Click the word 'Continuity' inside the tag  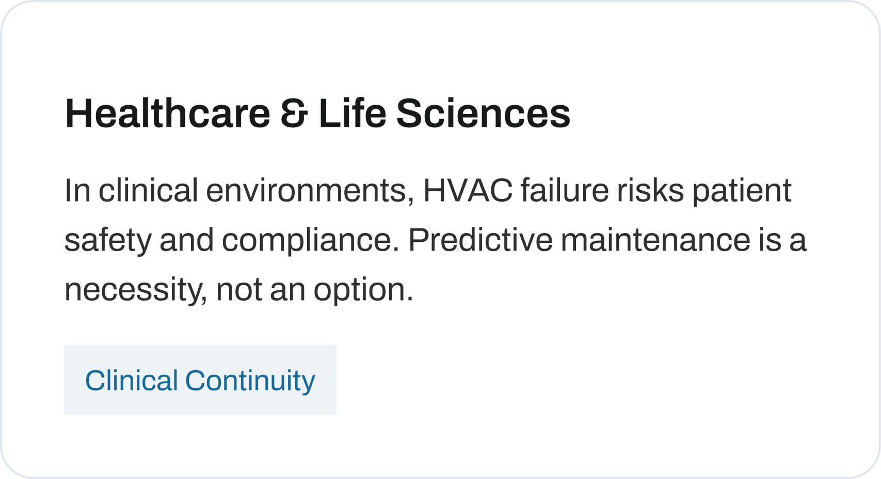click(x=250, y=381)
